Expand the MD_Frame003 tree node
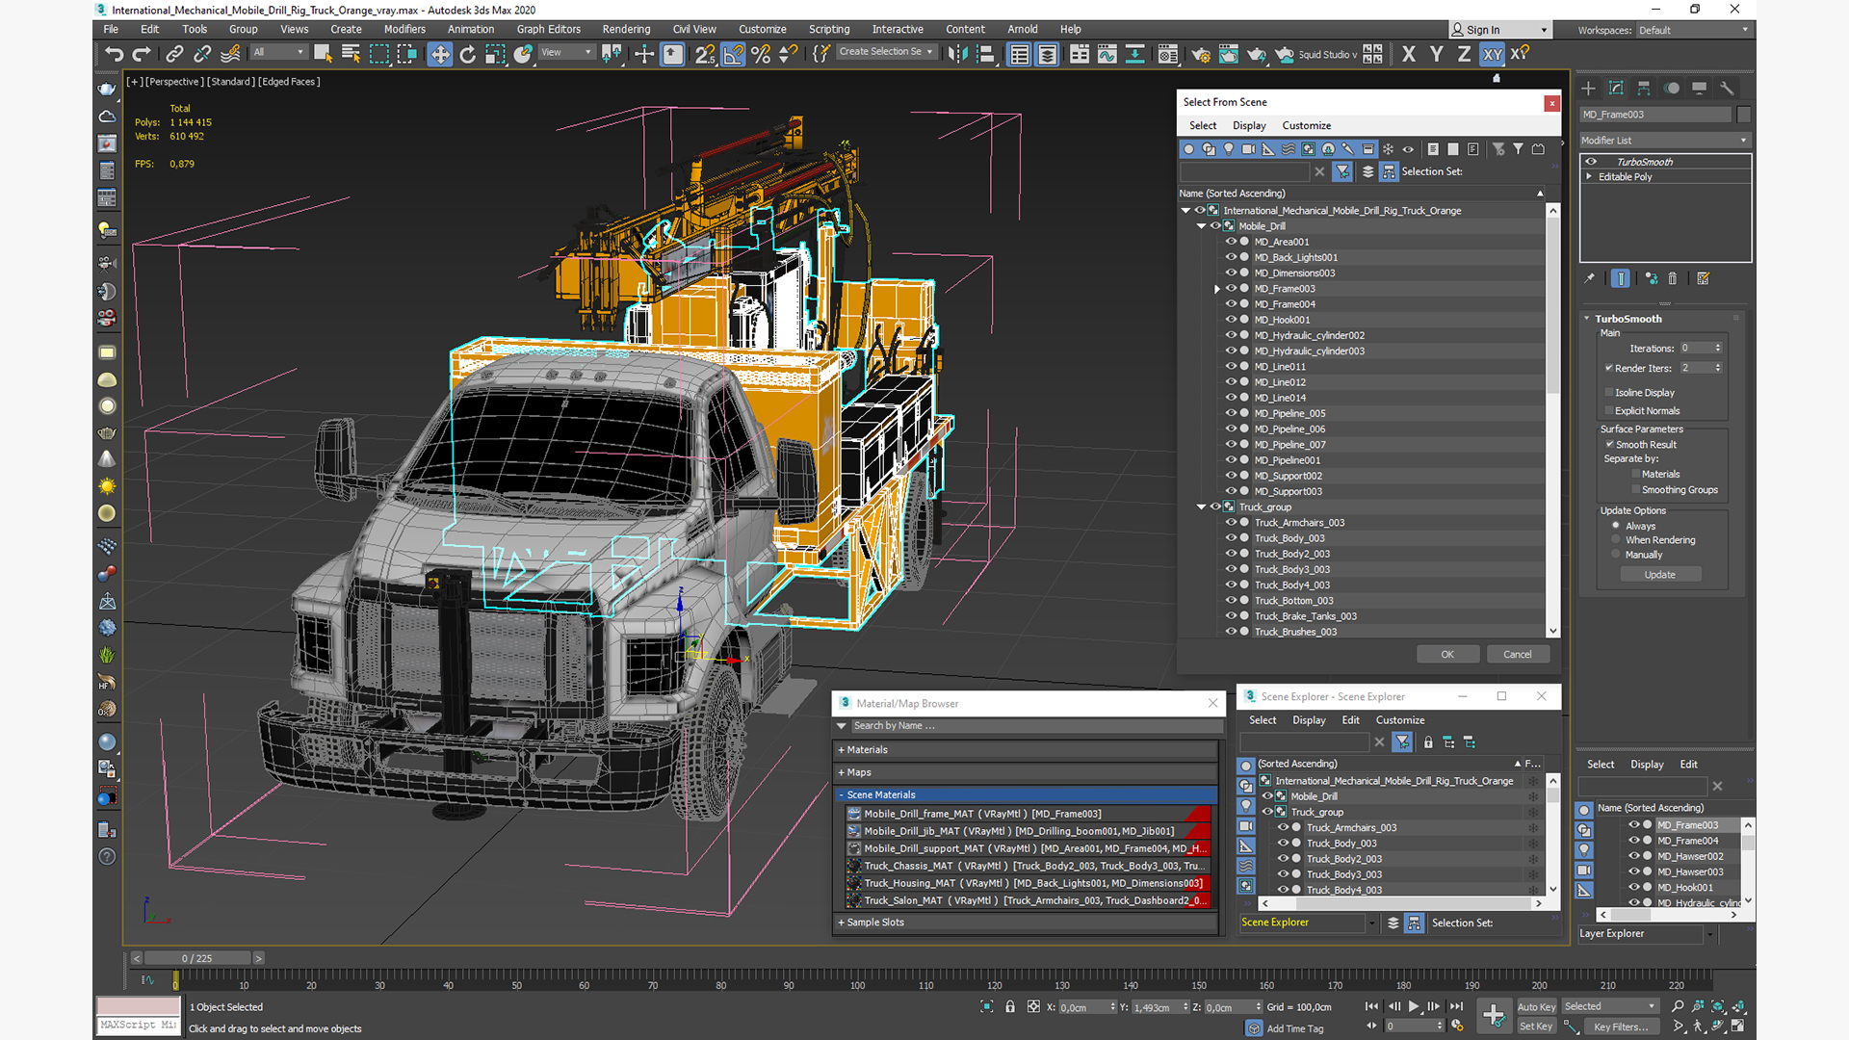The image size is (1849, 1040). pos(1217,289)
